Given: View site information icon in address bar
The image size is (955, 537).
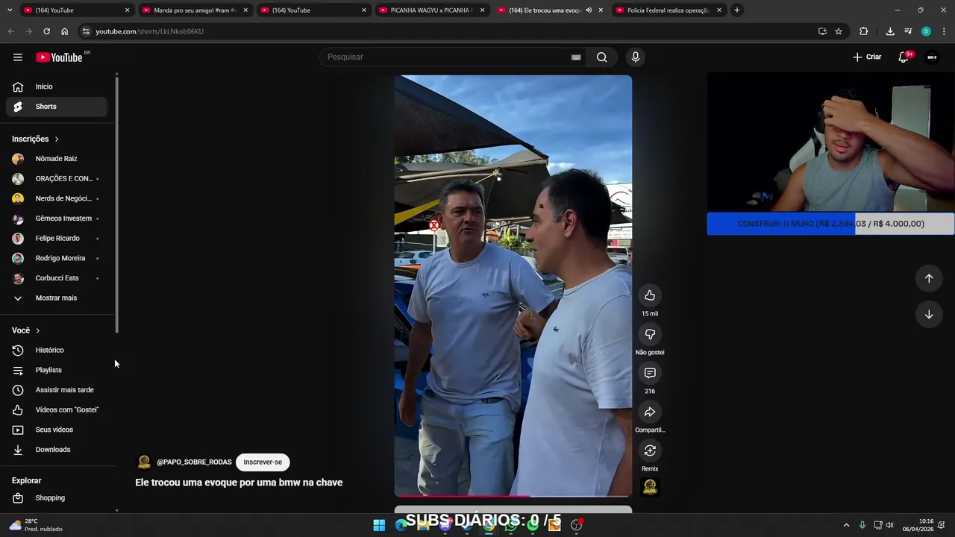Looking at the screenshot, I should click(86, 31).
